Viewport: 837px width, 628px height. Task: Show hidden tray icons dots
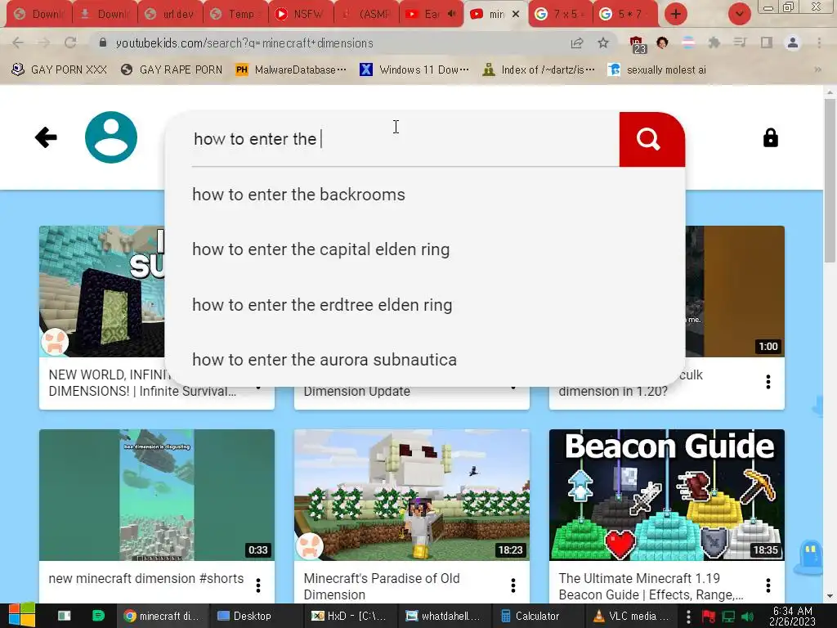[688, 617]
